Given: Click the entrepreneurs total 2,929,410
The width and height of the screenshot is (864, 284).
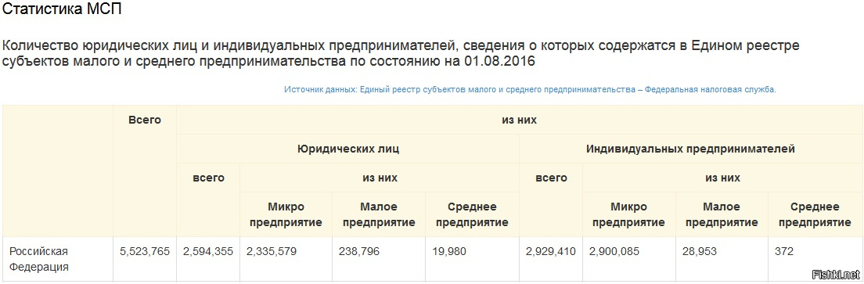Looking at the screenshot, I should (551, 251).
